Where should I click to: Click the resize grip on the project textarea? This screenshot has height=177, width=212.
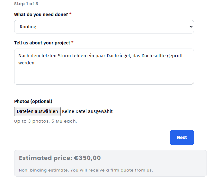[192, 83]
